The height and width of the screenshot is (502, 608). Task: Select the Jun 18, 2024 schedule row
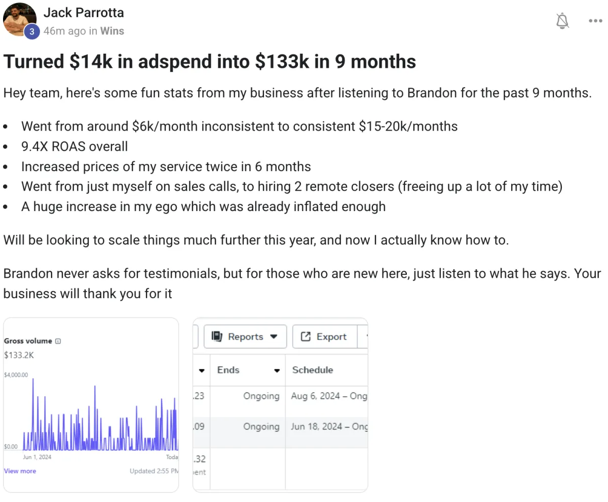[x=328, y=427]
